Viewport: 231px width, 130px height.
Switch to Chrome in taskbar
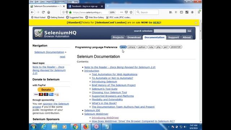click(75, 127)
